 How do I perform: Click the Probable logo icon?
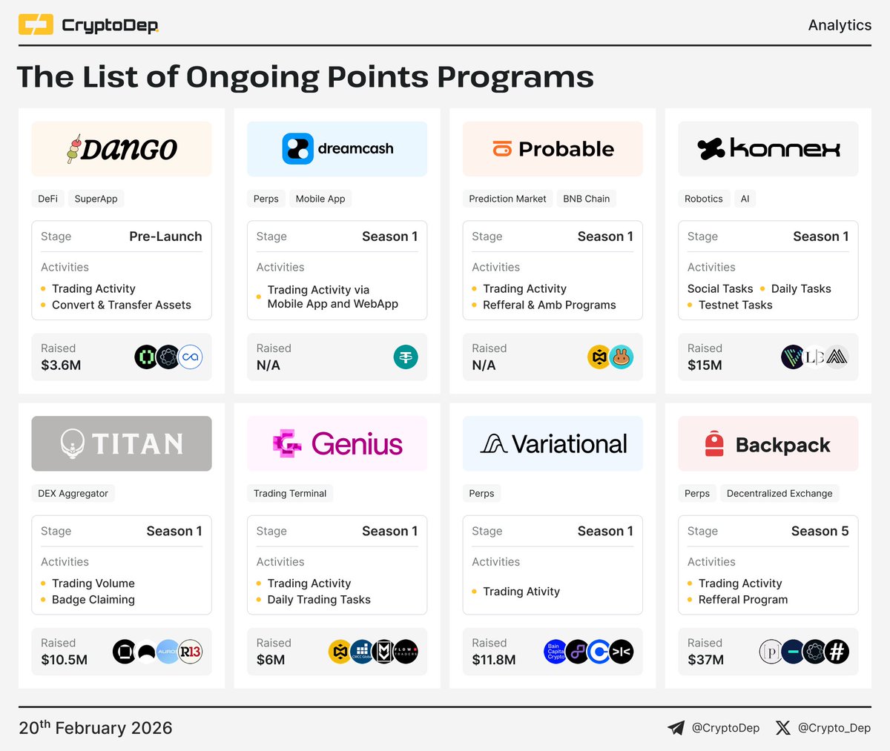coord(502,149)
